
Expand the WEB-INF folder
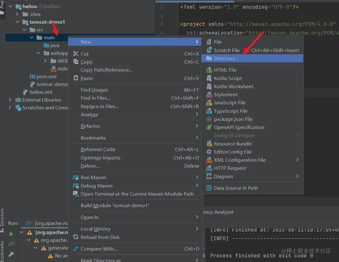tap(45, 61)
